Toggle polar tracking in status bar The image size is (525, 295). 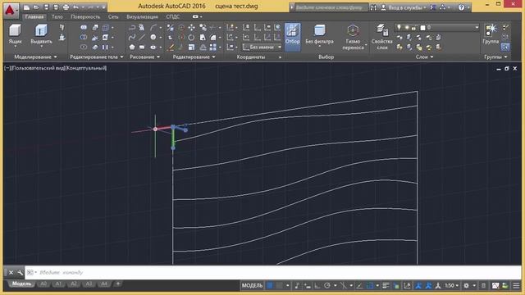tap(327, 286)
